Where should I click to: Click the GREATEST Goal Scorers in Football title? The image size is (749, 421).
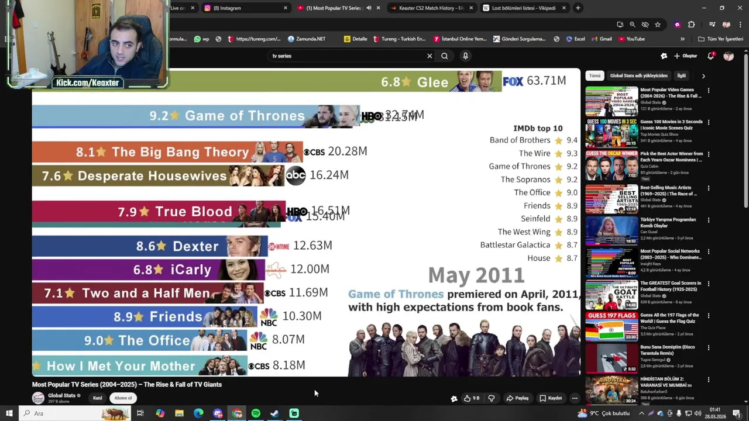pyautogui.click(x=671, y=286)
